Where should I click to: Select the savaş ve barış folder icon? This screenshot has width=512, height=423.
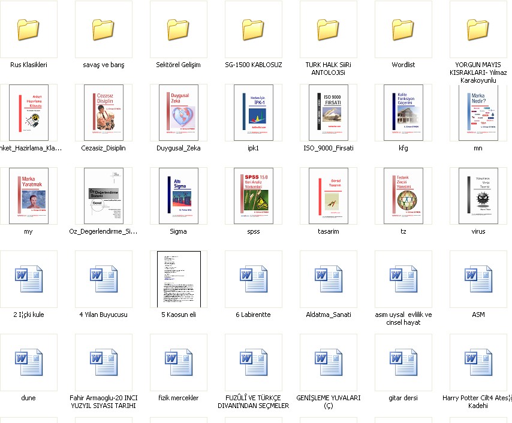click(103, 29)
